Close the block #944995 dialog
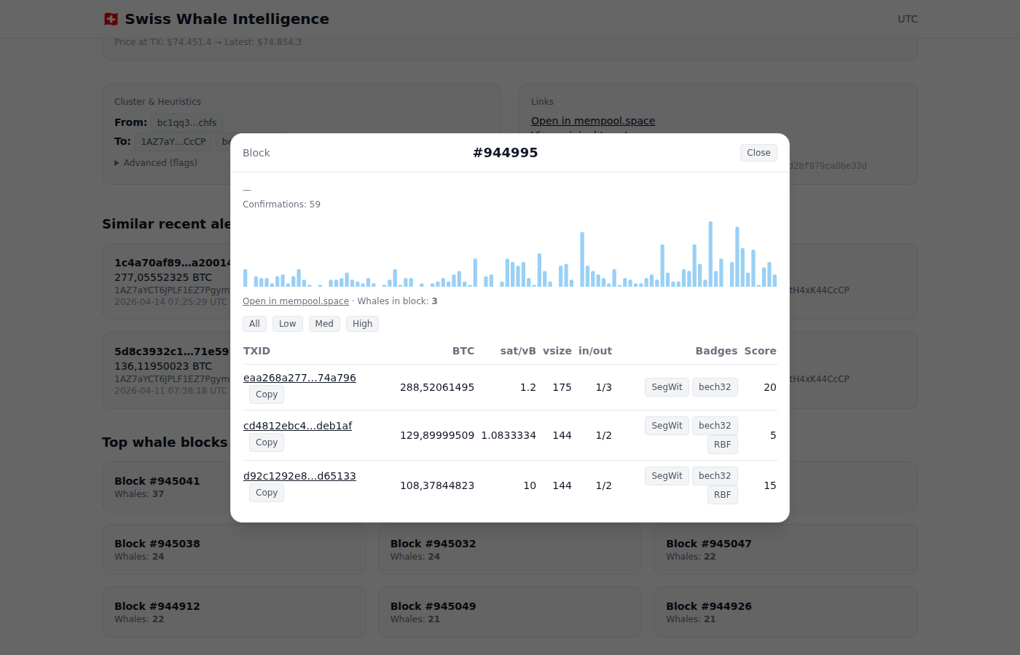 (x=758, y=153)
